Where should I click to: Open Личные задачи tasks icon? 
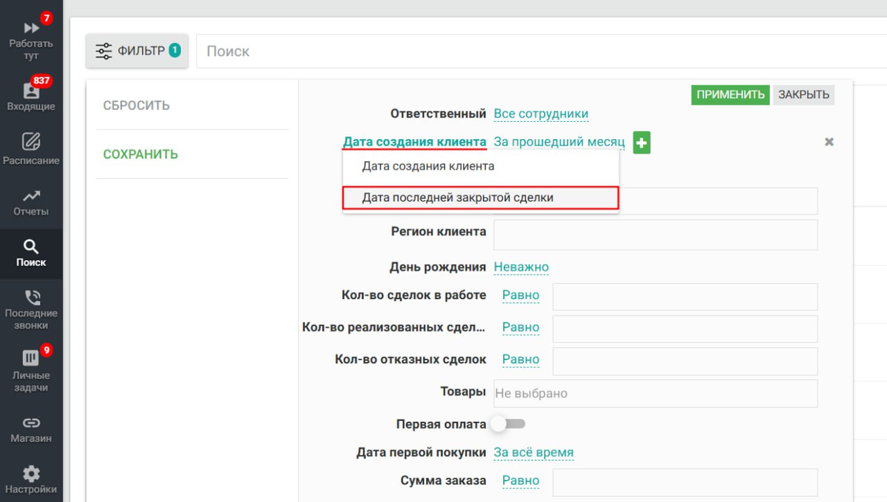pyautogui.click(x=31, y=358)
